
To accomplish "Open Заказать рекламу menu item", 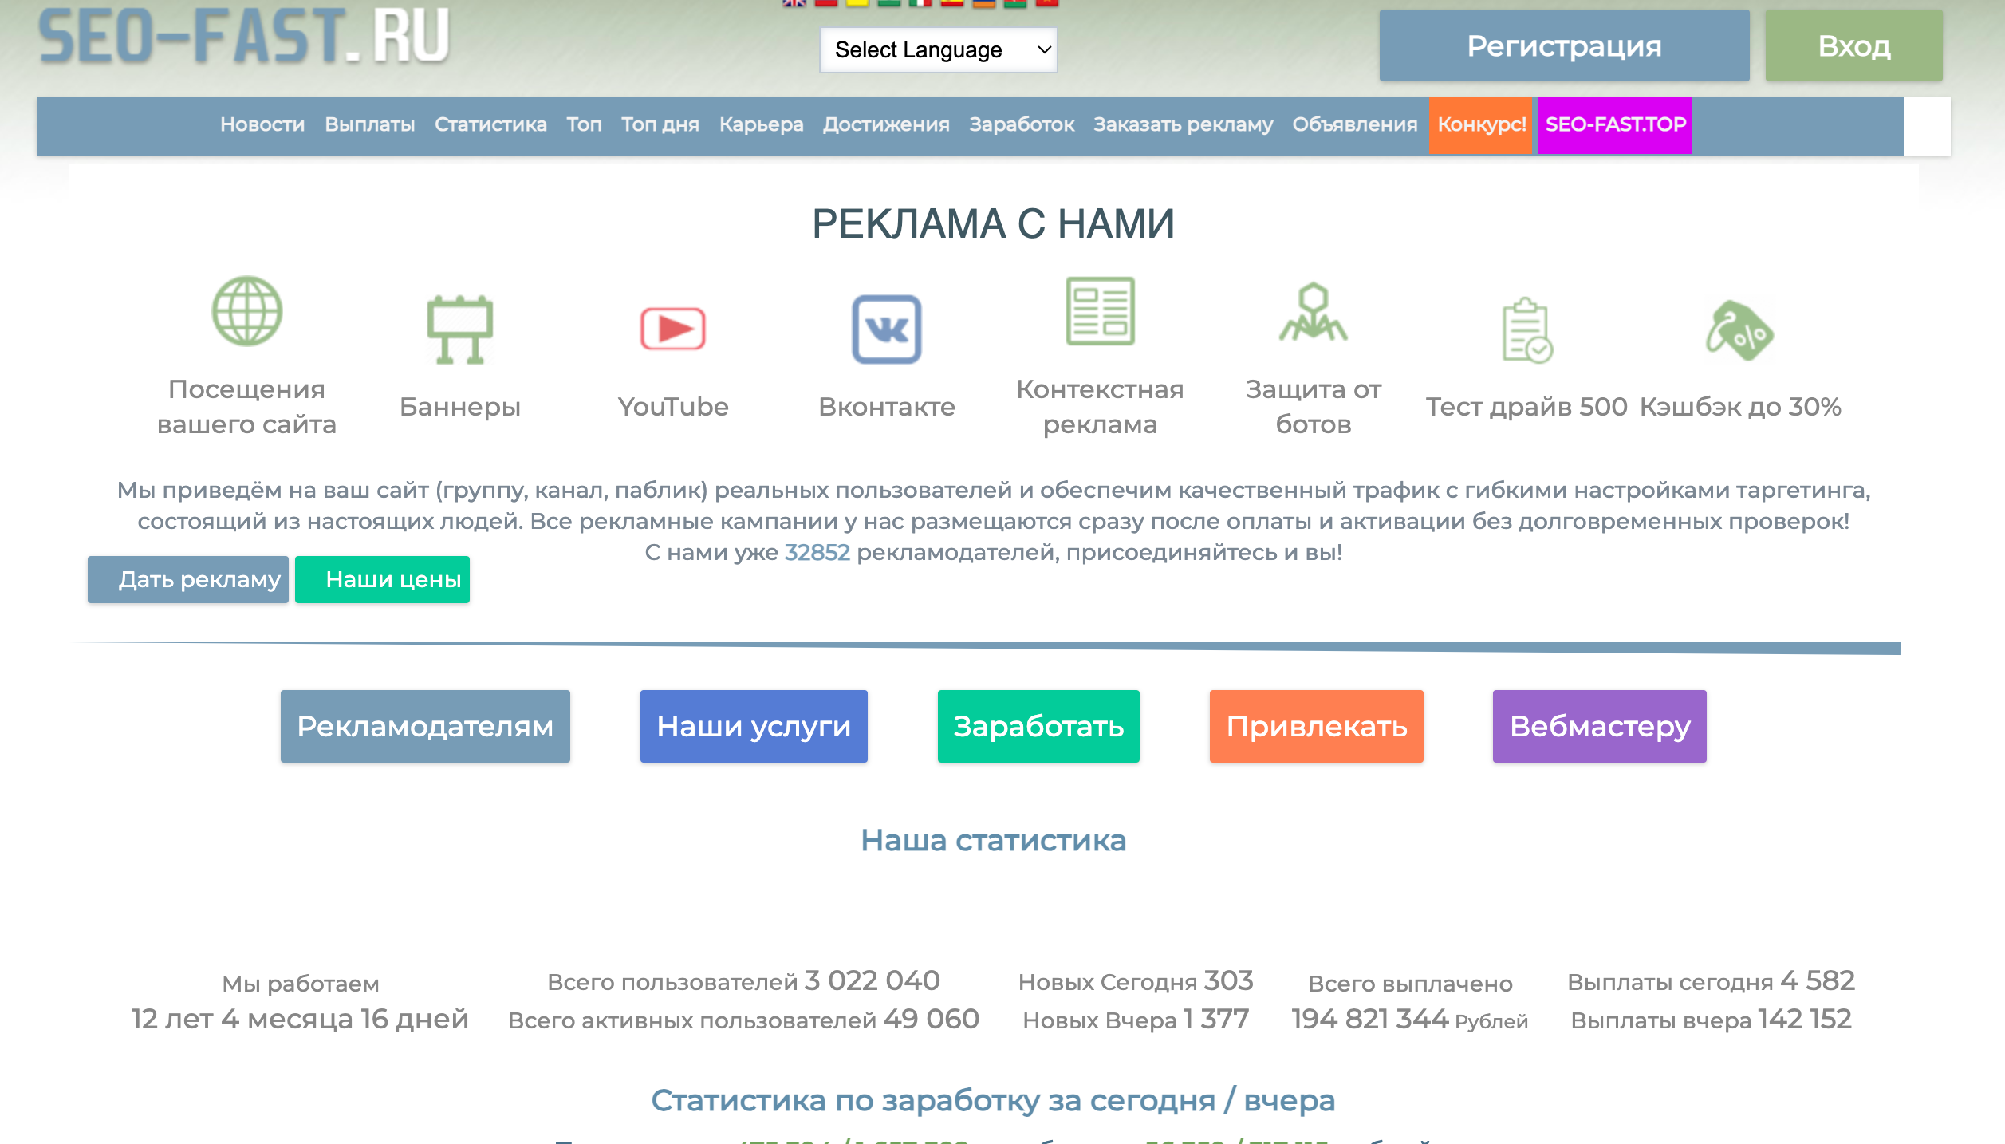I will (x=1184, y=124).
